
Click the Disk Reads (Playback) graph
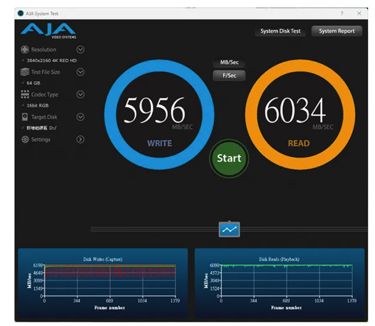[x=280, y=283]
